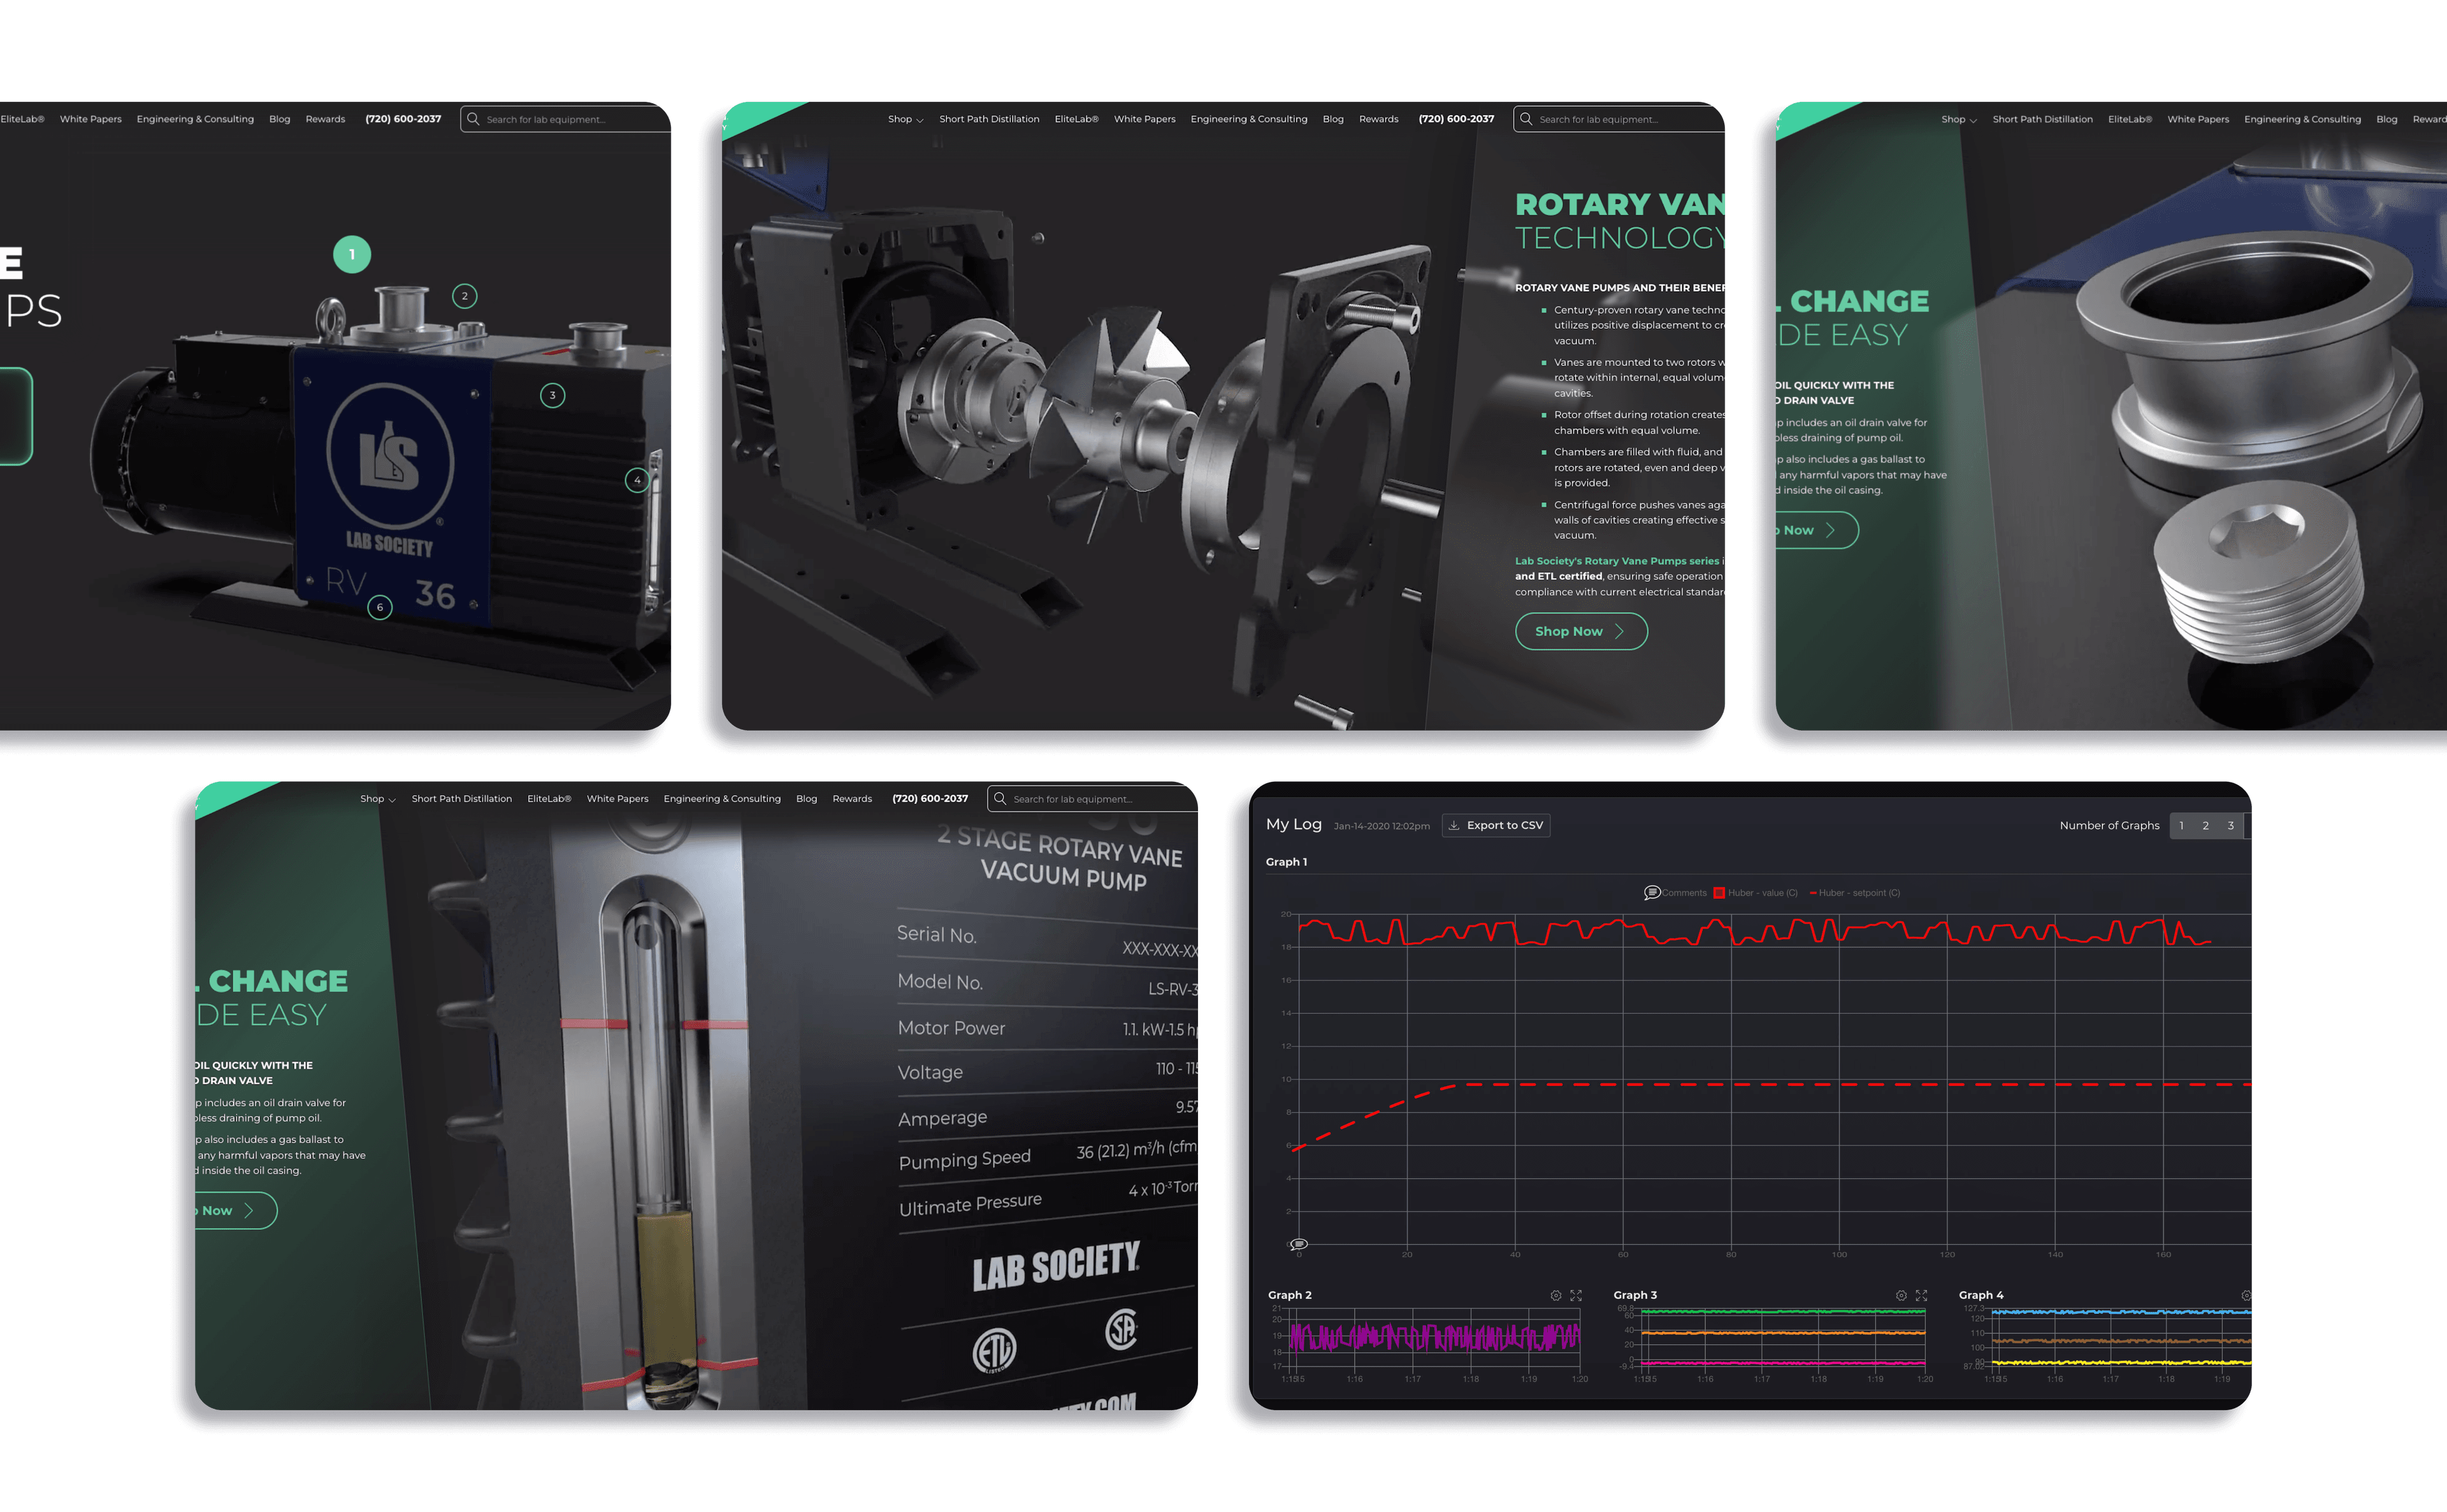Open EliteLab® in the flange close-up page

(2130, 119)
